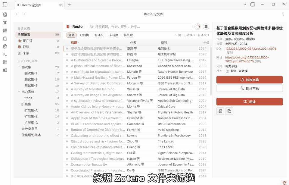This screenshot has height=185, width=289.
Task: Click the 翻译本篇 button
Action: tap(249, 88)
